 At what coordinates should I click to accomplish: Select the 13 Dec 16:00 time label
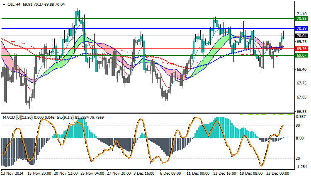[x=225, y=173]
